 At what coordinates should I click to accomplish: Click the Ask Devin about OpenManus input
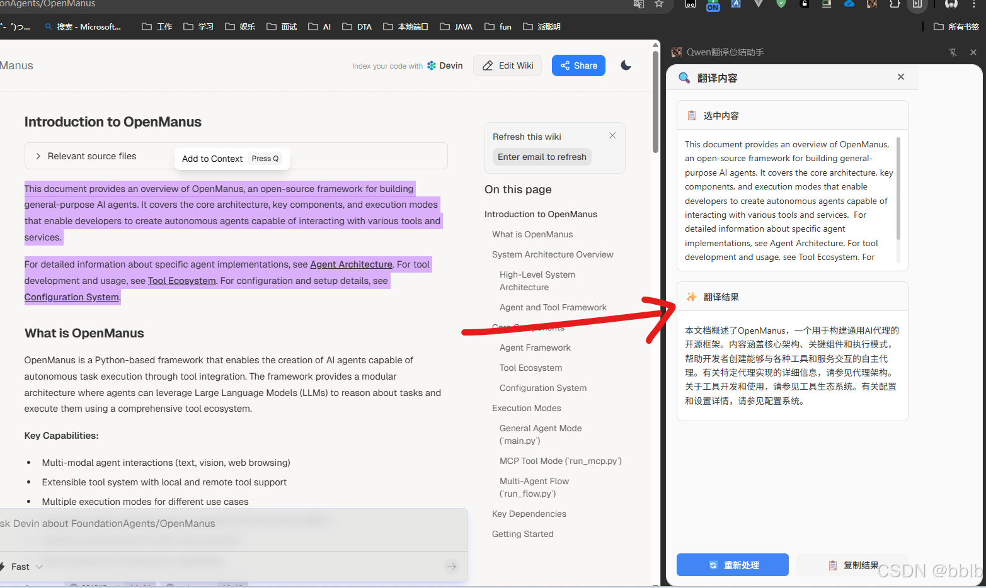coord(234,523)
